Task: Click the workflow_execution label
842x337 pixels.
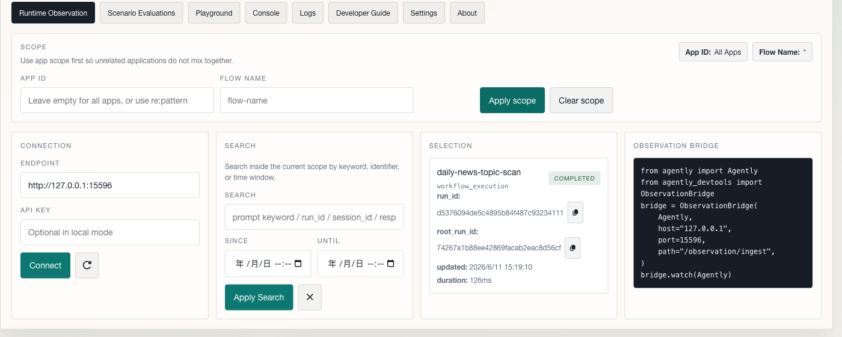Action: pyautogui.click(x=473, y=186)
